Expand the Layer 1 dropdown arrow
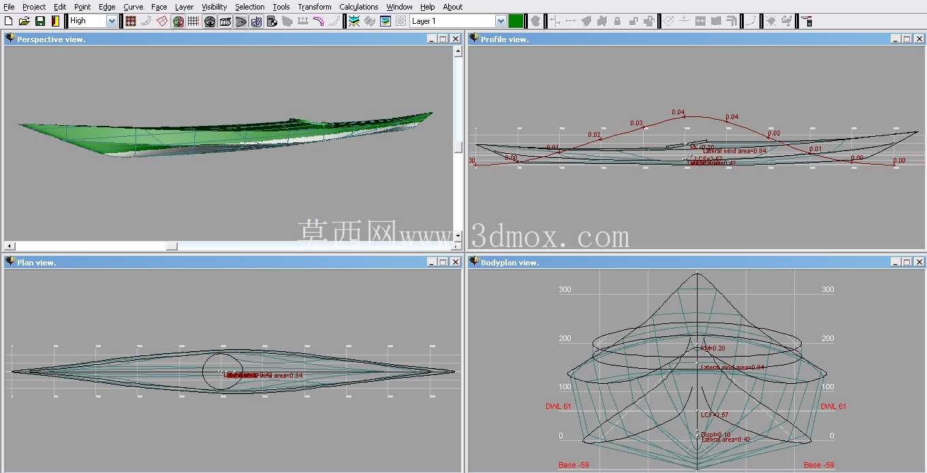The width and height of the screenshot is (927, 473). tap(501, 21)
